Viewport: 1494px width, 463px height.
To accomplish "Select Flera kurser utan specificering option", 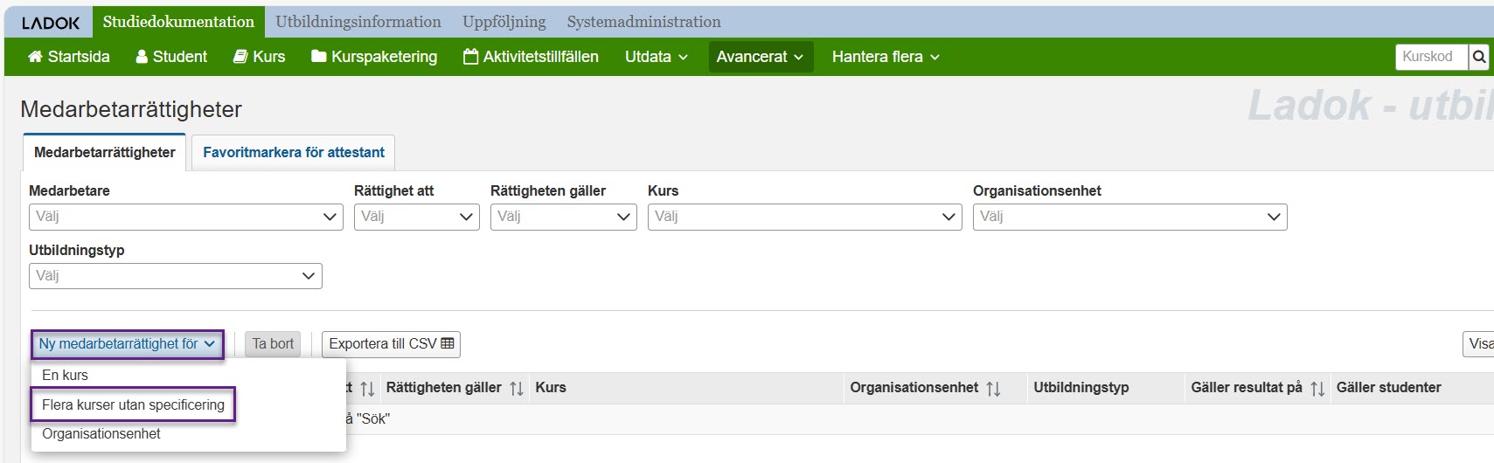I will [133, 404].
